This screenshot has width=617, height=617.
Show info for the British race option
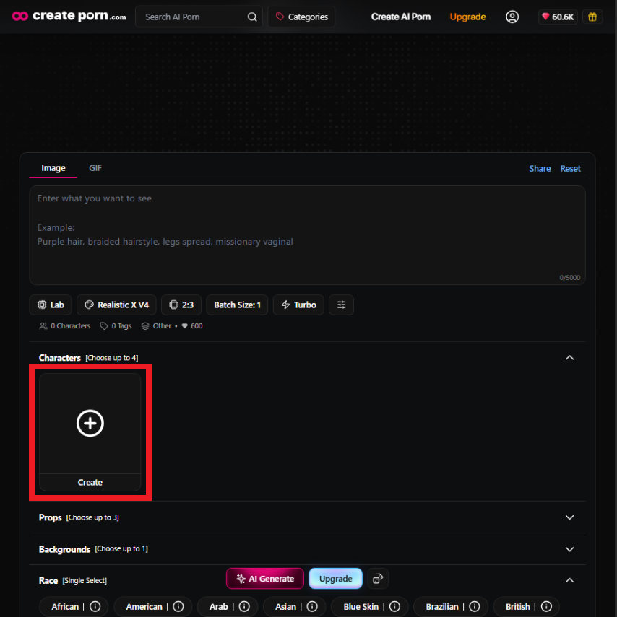[x=546, y=606]
